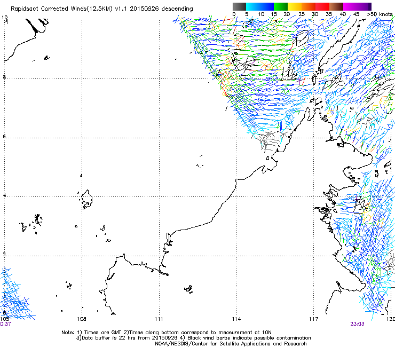Pick the orange 25-30 knots legend color
Image resolution: width=395 pixels, height=347 pixels.
click(309, 6)
